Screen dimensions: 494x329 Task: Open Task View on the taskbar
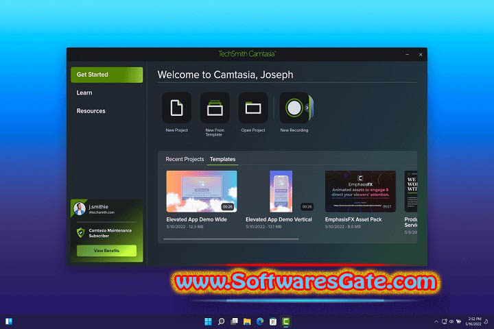[234, 321]
